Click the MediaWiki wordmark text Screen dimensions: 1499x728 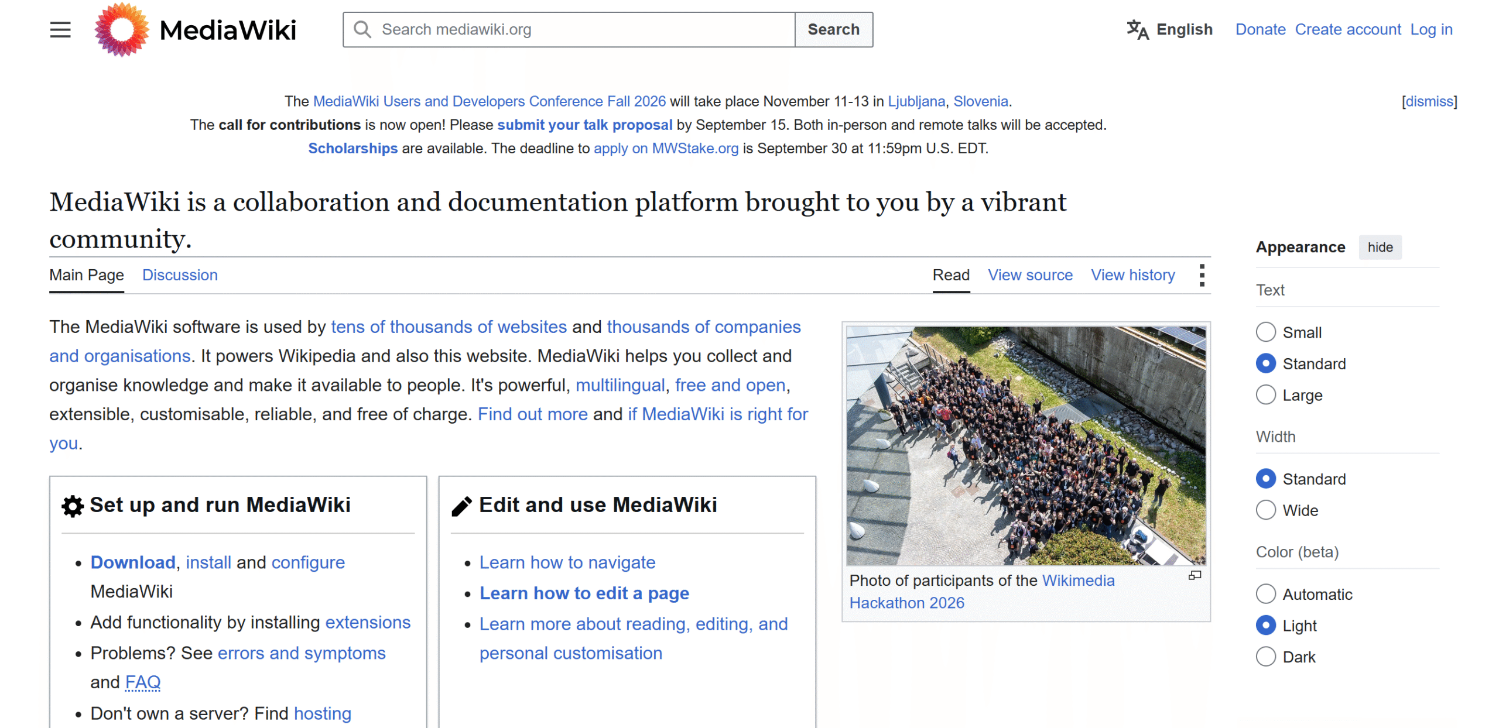click(x=228, y=30)
